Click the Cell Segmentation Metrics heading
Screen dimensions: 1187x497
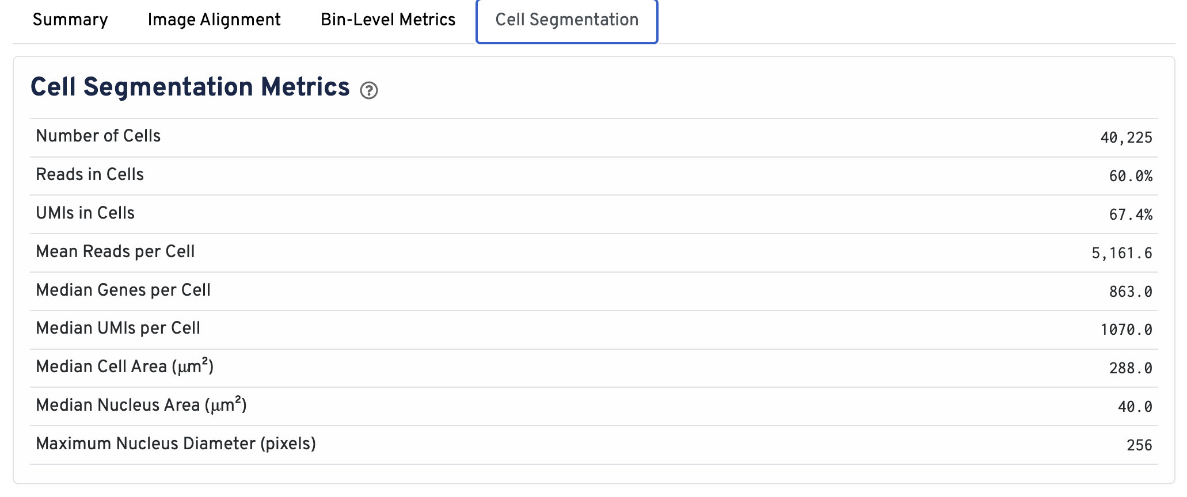pos(190,87)
